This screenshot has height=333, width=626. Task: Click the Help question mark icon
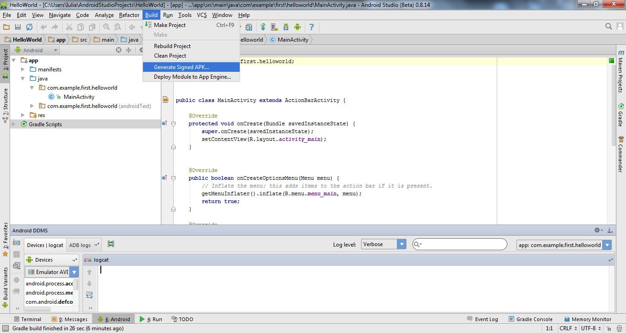pyautogui.click(x=312, y=27)
